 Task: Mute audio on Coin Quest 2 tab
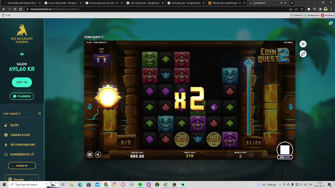(x=281, y=3)
